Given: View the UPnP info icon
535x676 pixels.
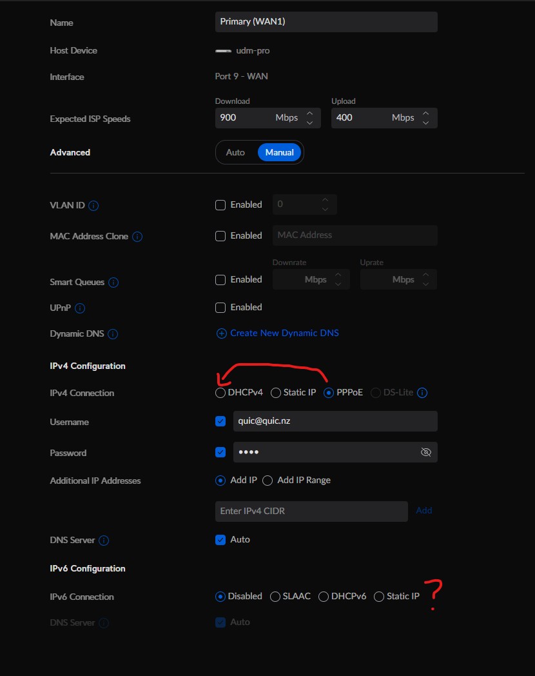Looking at the screenshot, I should 80,308.
